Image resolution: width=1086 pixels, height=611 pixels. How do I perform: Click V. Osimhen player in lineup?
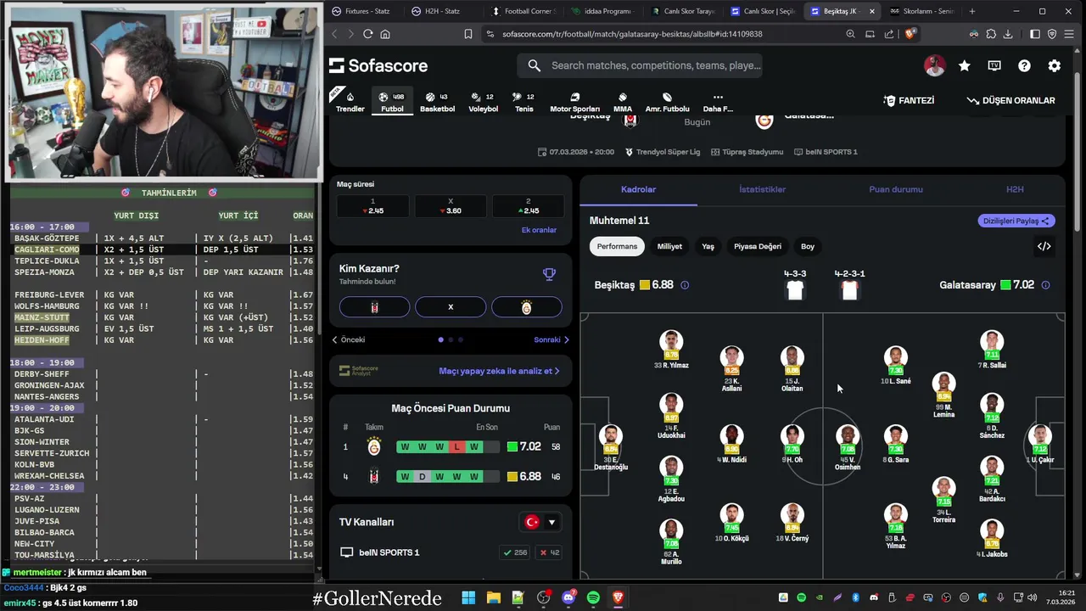click(x=847, y=447)
